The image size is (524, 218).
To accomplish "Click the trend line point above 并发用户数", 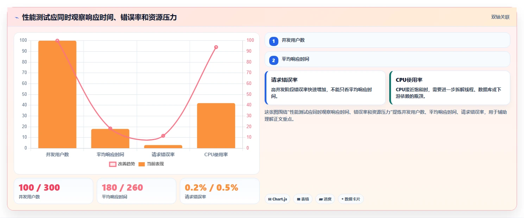I will pyautogui.click(x=57, y=41).
